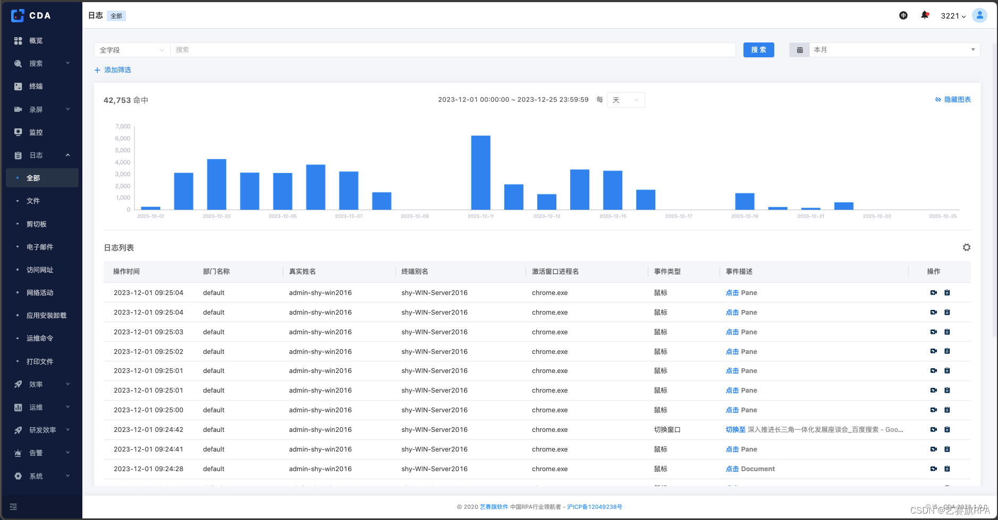Open the notification bell icon
998x520 pixels.
tap(925, 15)
